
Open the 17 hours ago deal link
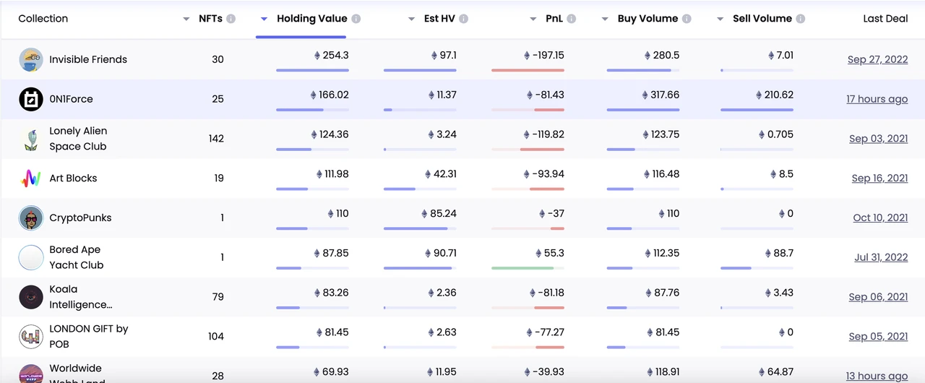877,99
